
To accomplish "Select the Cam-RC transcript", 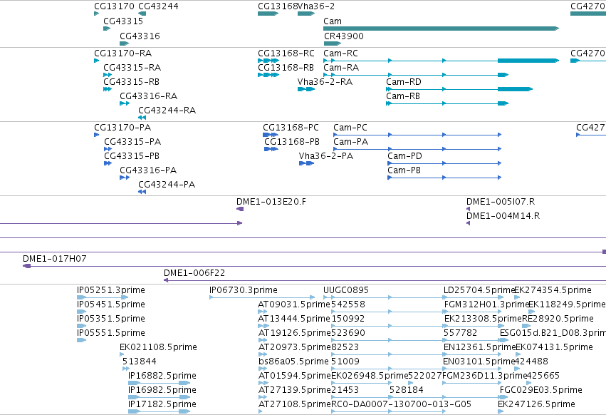I will (x=441, y=61).
